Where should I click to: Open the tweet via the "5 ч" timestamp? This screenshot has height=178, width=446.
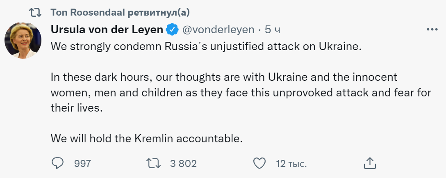pyautogui.click(x=273, y=30)
